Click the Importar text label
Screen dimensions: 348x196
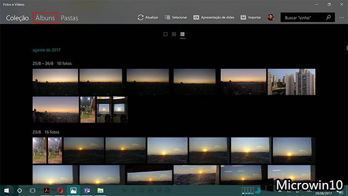coord(254,17)
